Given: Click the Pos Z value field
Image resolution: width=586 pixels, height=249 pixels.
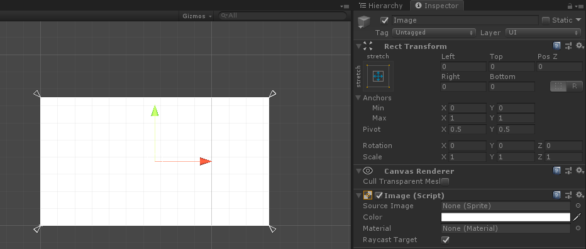Looking at the screenshot, I should pyautogui.click(x=560, y=66).
